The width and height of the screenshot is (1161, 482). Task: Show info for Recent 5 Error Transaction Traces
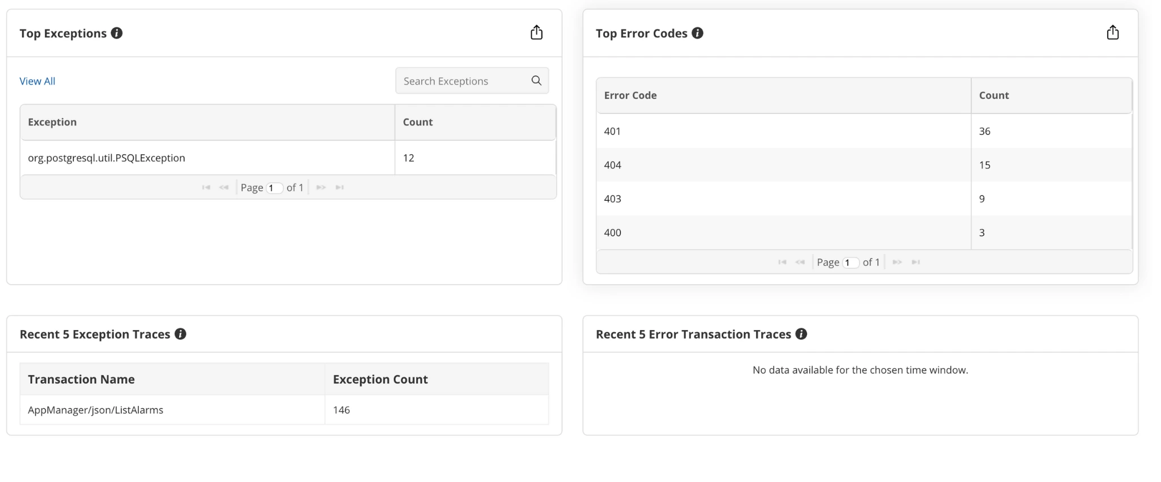click(x=801, y=334)
